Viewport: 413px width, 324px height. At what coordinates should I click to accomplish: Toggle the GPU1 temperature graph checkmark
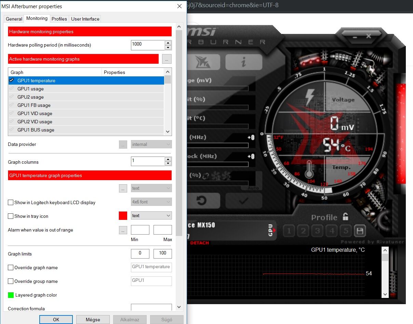pos(12,80)
